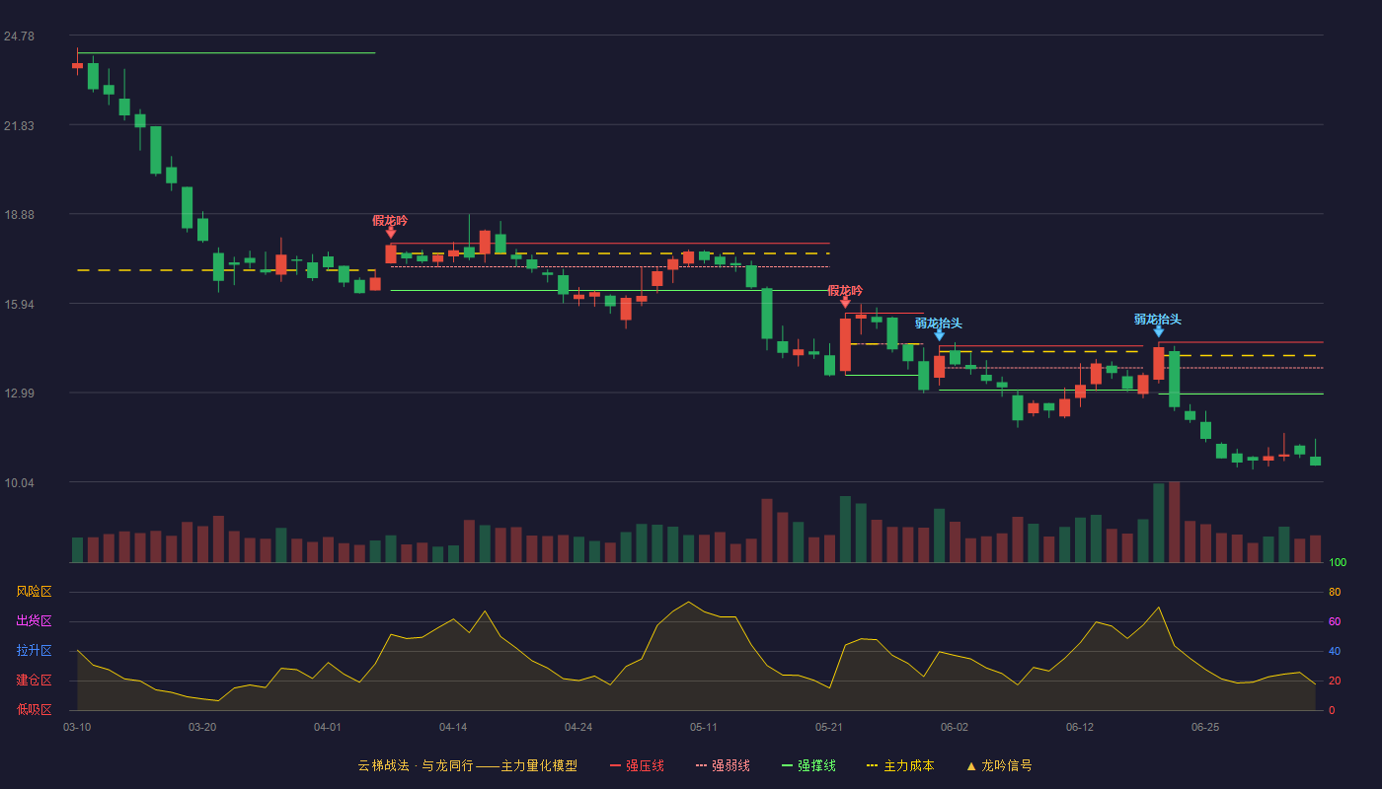Click the 04-14 date axis label
The height and width of the screenshot is (789, 1382).
tap(453, 727)
